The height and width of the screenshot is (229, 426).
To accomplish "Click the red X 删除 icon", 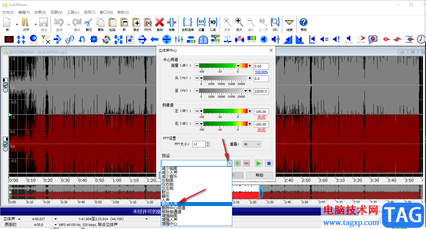I will coord(159,23).
